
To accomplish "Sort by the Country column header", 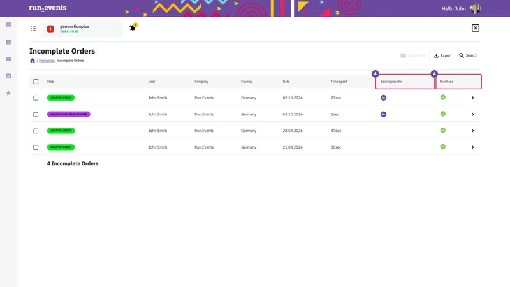I will (247, 82).
